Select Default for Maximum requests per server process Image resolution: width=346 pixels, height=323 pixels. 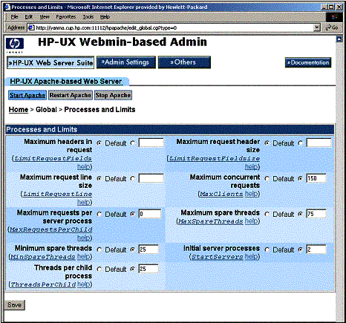coord(99,214)
